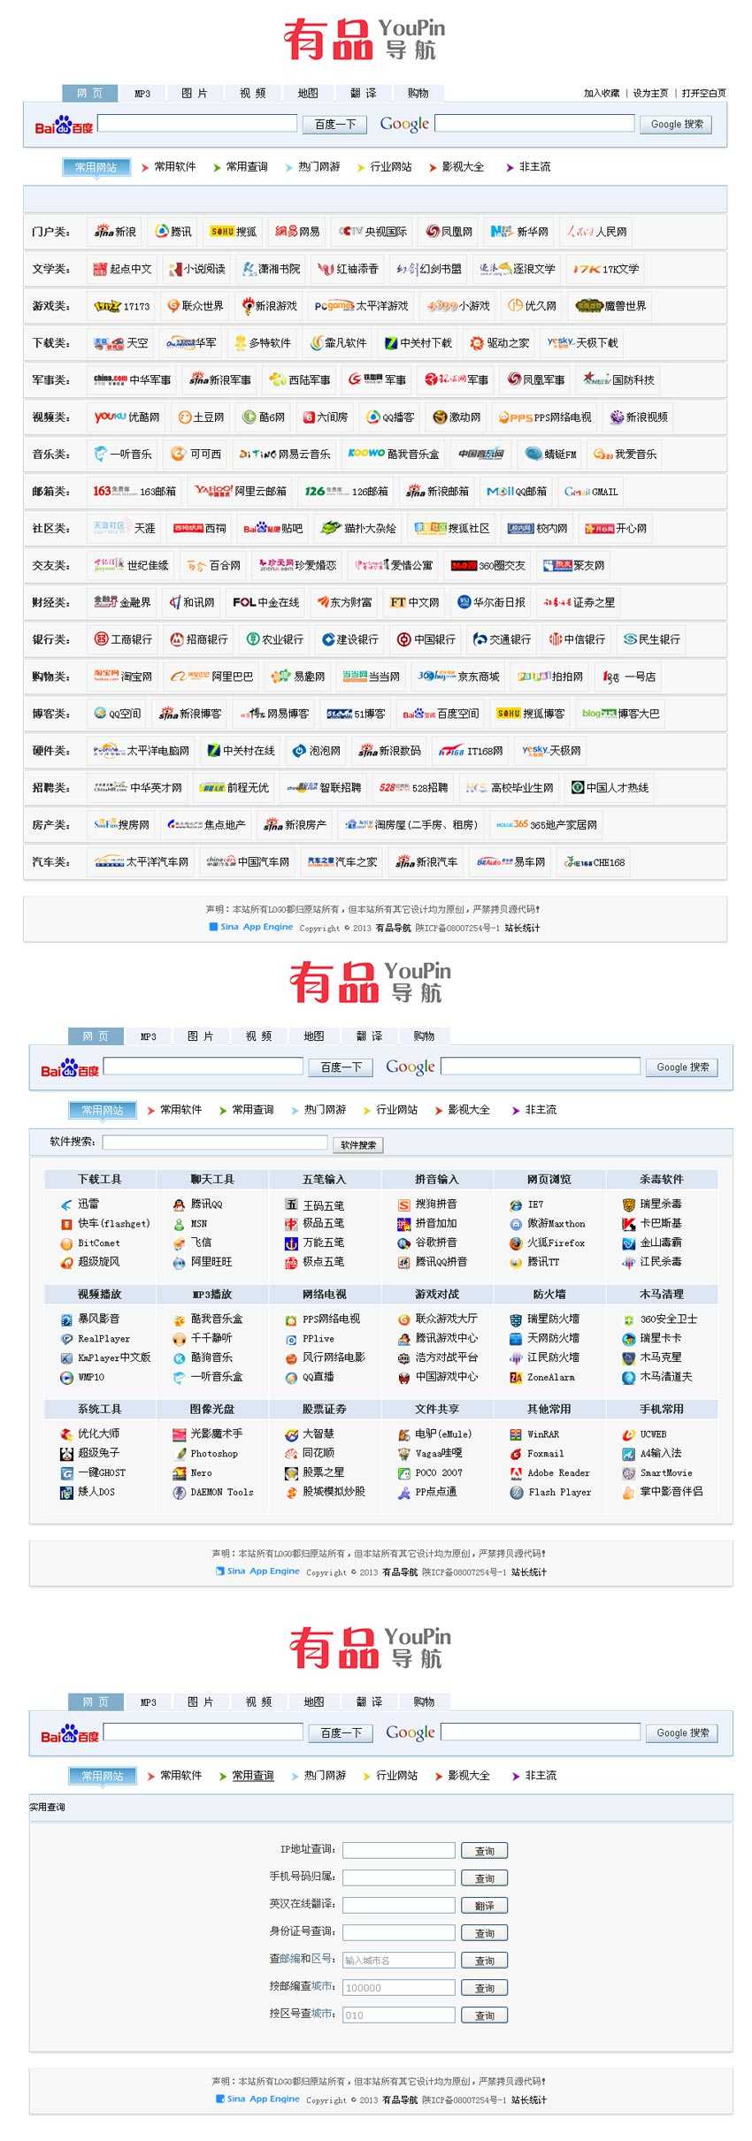Viewport: 752px width, 2141px height.
Task: Click 中国人才热线 in 招聘类 row
Action: click(618, 788)
